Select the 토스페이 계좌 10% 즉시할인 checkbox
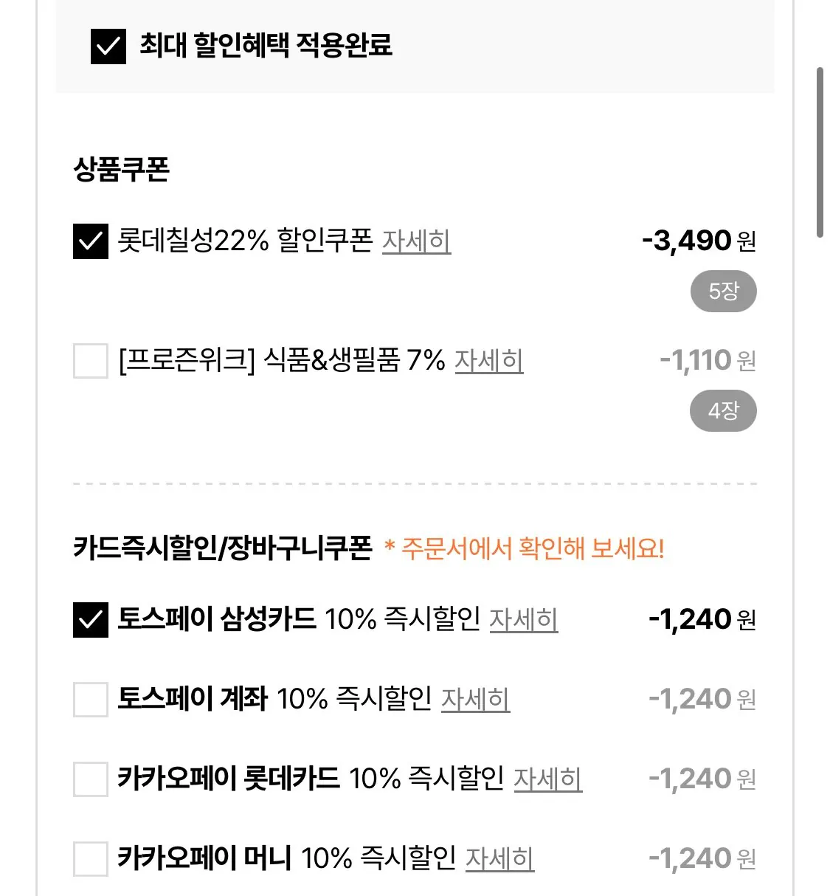 click(91, 699)
